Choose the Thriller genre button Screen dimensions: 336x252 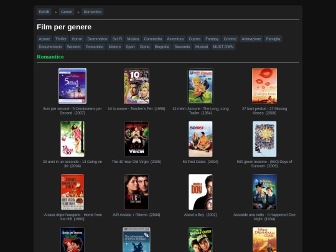pos(61,39)
